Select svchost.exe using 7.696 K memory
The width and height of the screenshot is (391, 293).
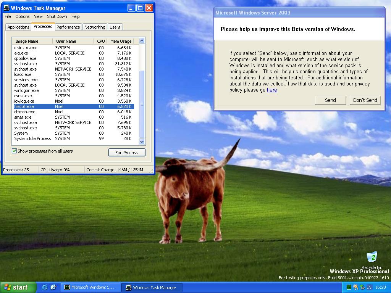point(74,122)
